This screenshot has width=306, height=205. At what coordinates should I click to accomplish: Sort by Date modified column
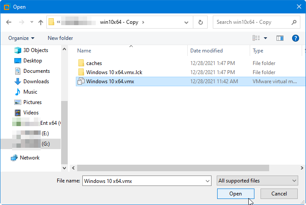(x=206, y=51)
